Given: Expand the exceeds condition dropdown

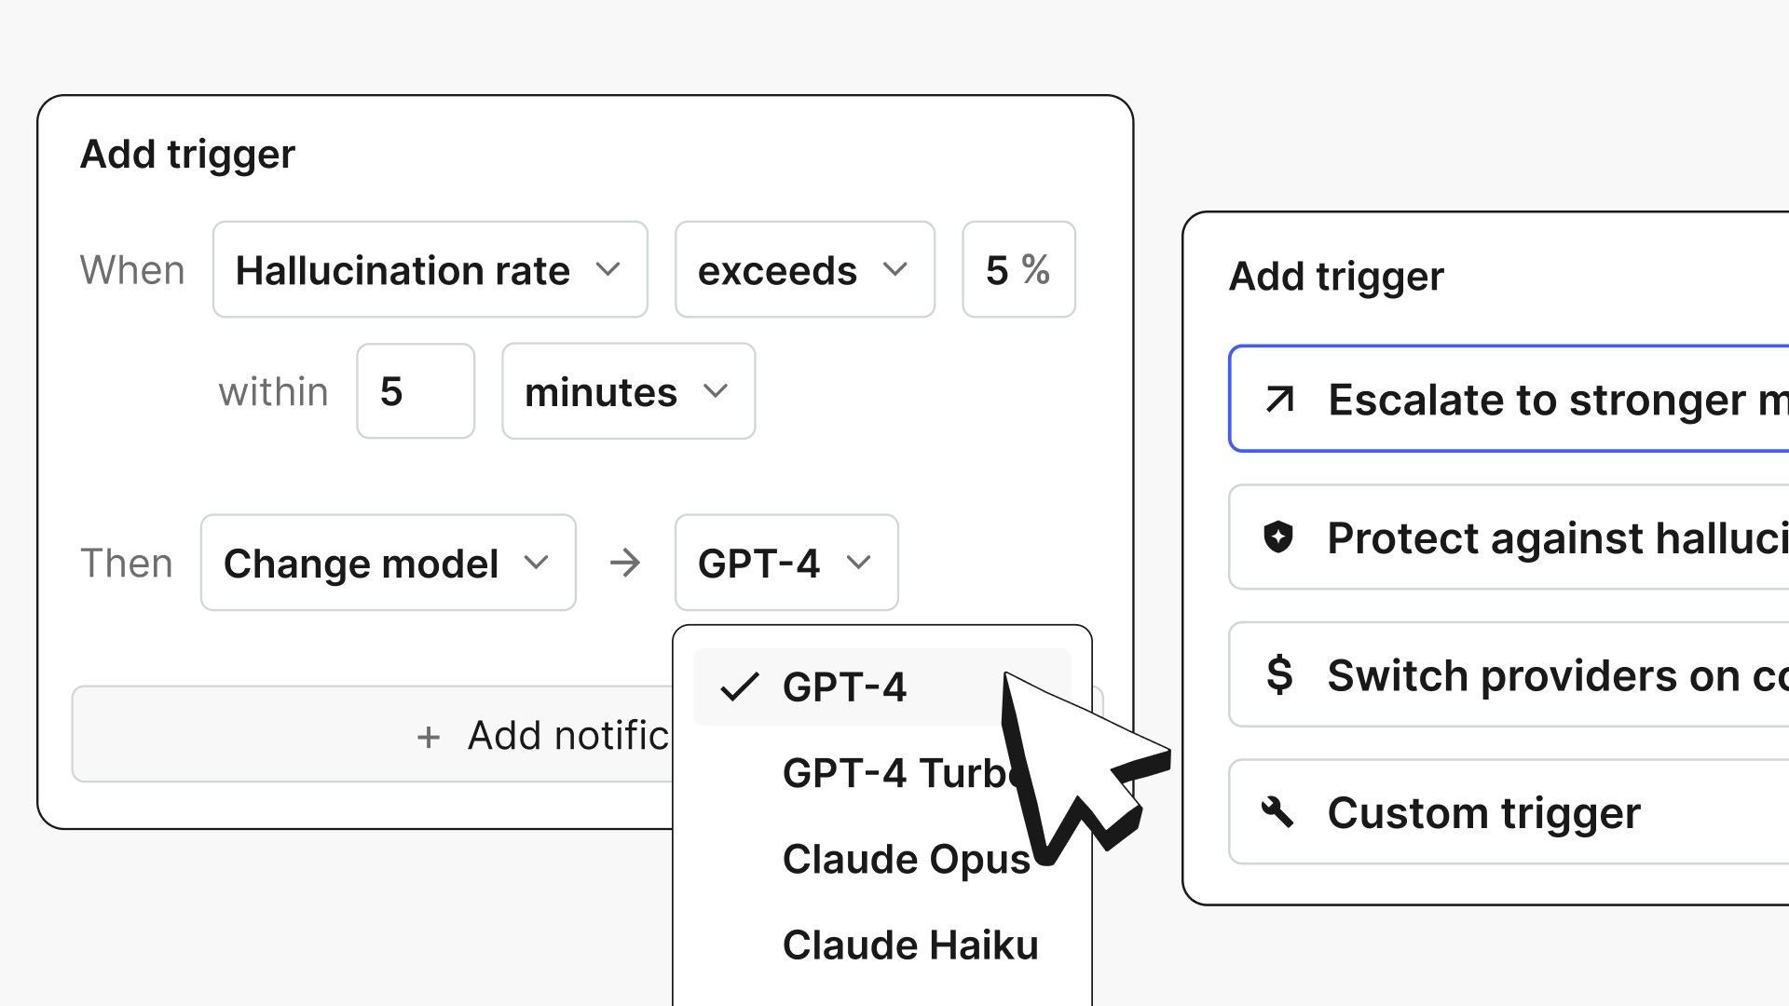Looking at the screenshot, I should point(804,270).
